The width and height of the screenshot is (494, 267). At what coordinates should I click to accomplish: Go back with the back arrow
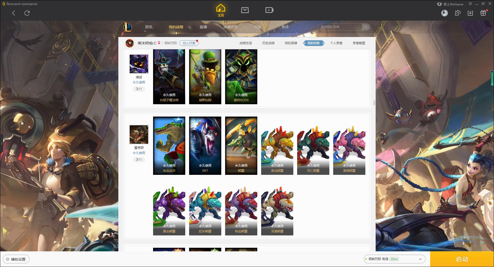pos(14,13)
